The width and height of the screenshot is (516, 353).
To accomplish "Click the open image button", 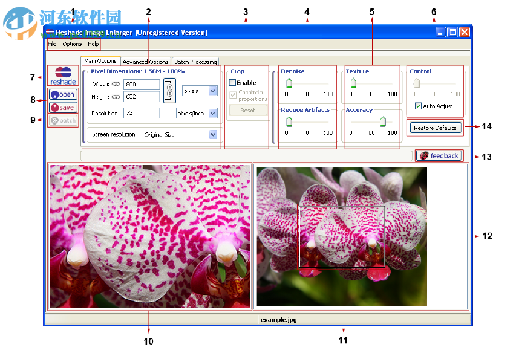I will coord(63,95).
